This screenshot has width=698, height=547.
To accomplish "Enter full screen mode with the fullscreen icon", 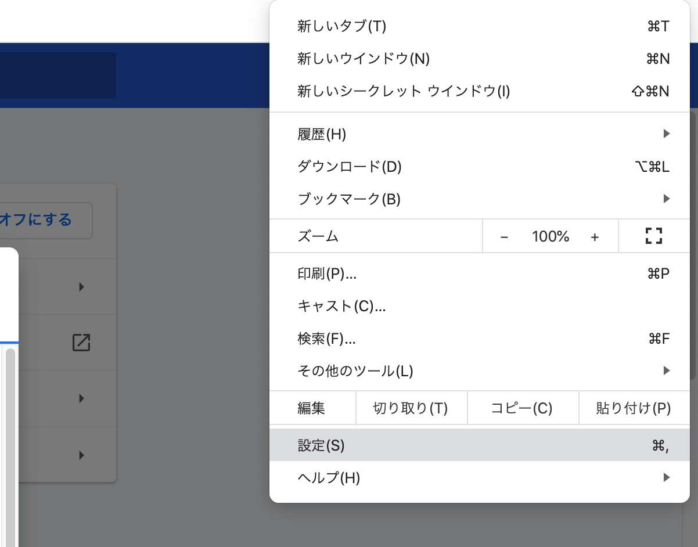I will coord(655,236).
